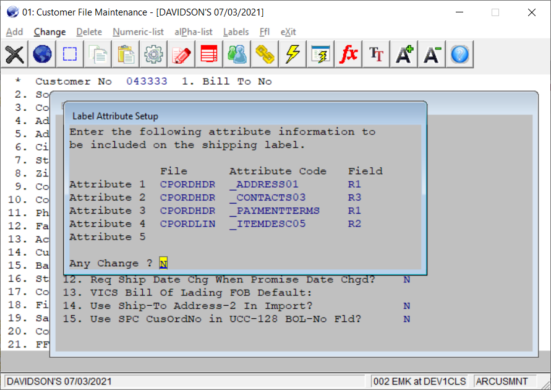551x390 pixels.
Task: Open the Numeric-list menu
Action: coord(138,32)
